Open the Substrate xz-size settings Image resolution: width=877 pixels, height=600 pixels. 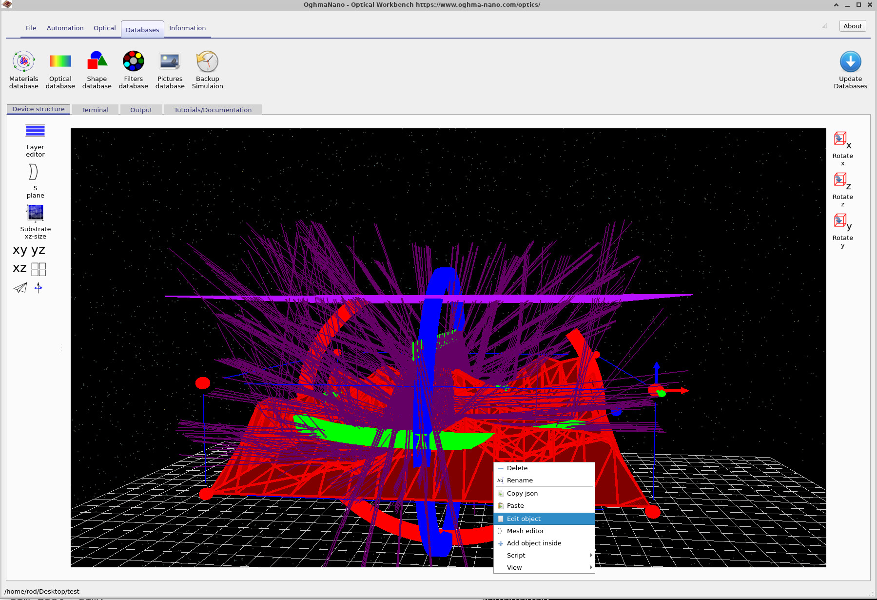click(35, 213)
